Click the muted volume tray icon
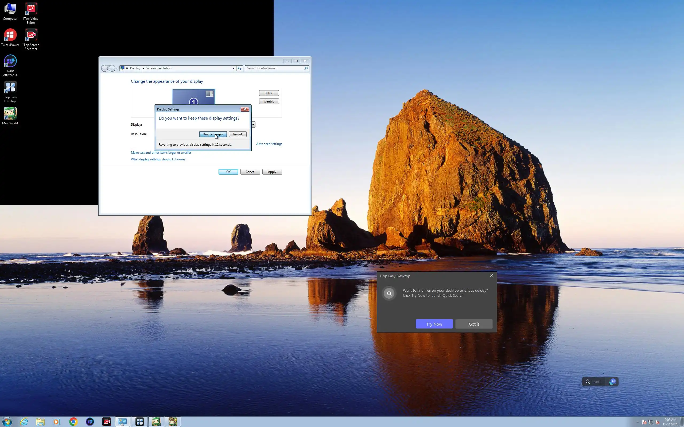Viewport: 684px width, 427px height. (657, 422)
